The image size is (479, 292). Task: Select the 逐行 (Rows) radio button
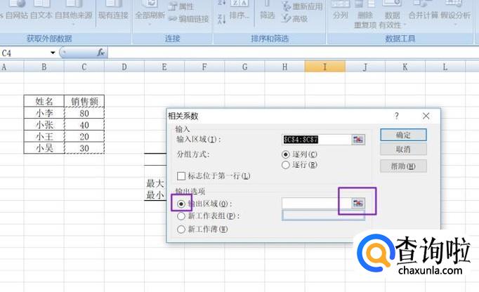coord(286,165)
